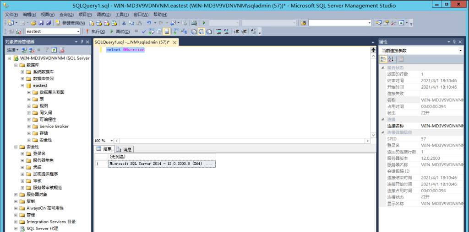Click the Change Connection icon
The width and height of the screenshot is (469, 232).
tap(18, 32)
